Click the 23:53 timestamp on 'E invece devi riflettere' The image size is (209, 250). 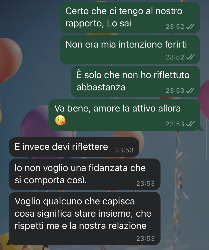(x=124, y=150)
